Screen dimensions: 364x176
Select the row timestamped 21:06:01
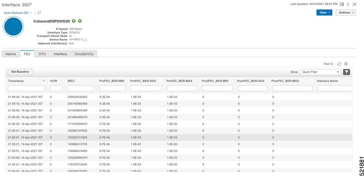pos(179,131)
